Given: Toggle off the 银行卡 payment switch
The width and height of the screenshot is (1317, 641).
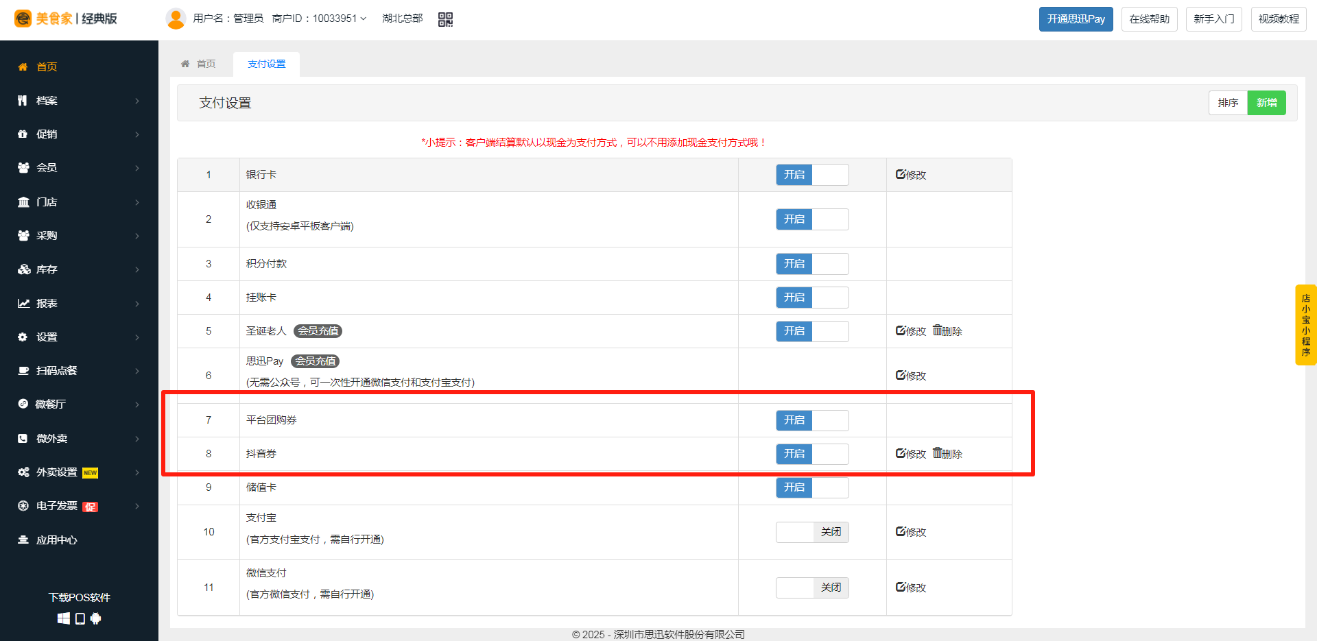Looking at the screenshot, I should 811,175.
